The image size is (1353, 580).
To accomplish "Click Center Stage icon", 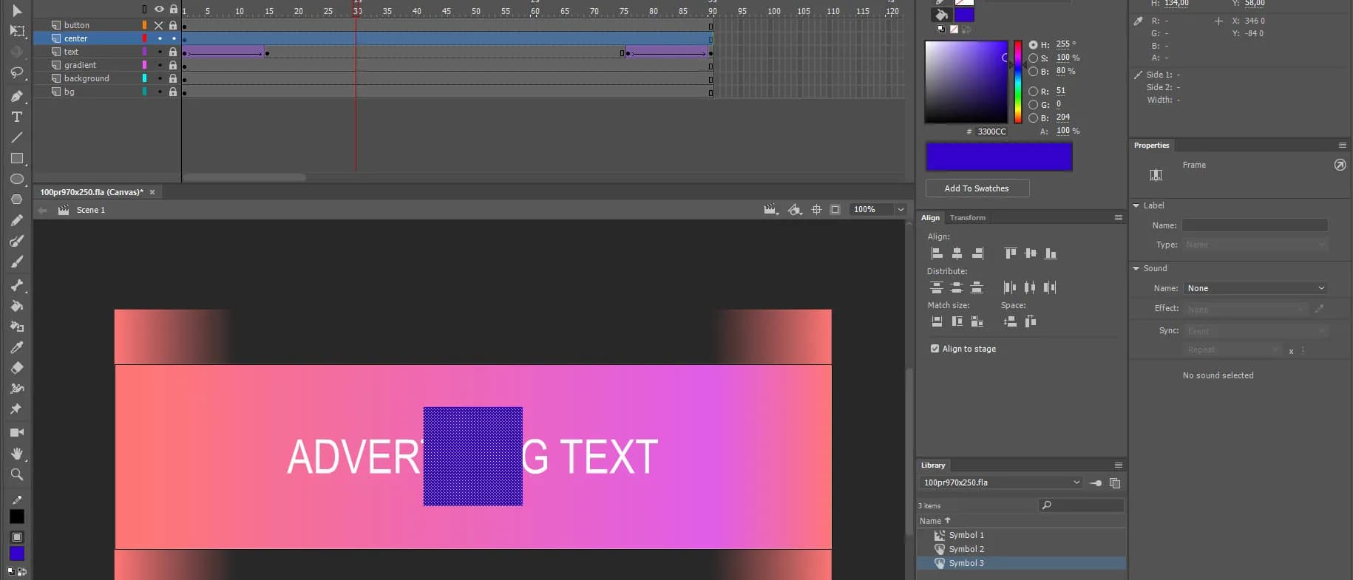I will click(816, 210).
